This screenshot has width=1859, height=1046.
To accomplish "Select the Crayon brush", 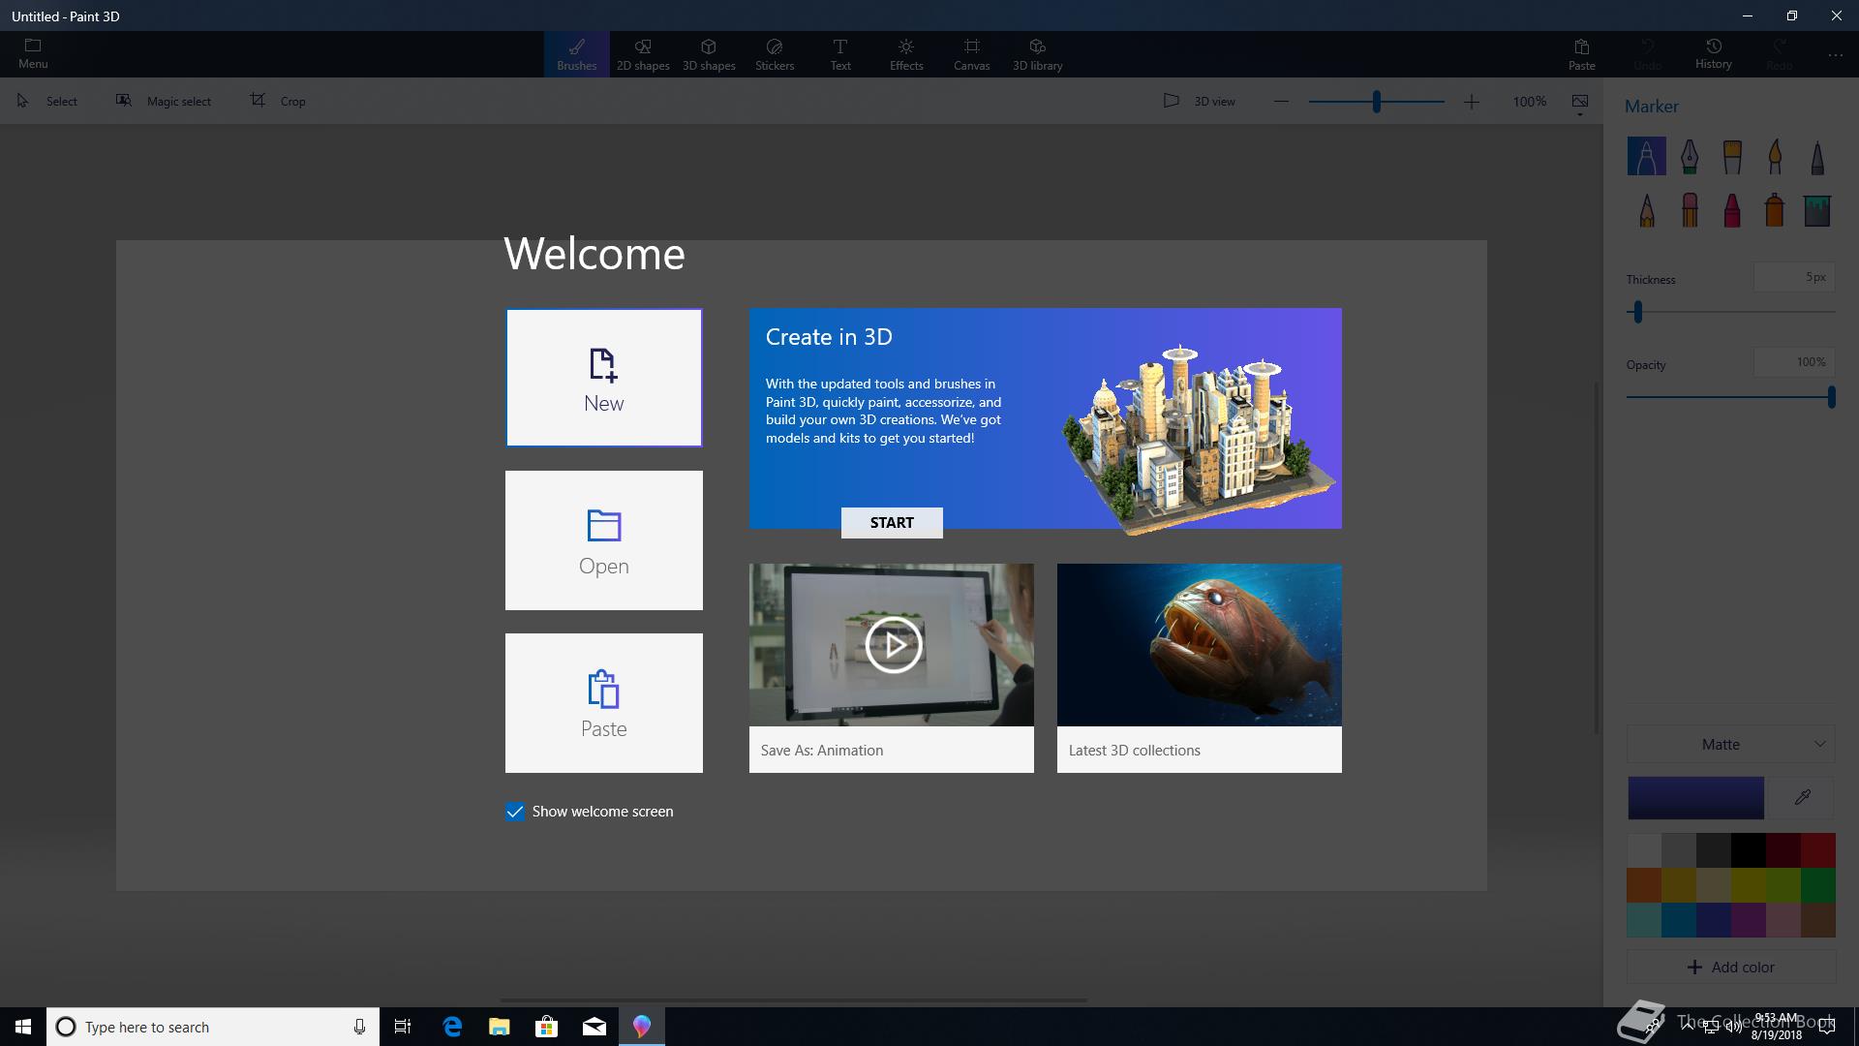I will (1732, 210).
